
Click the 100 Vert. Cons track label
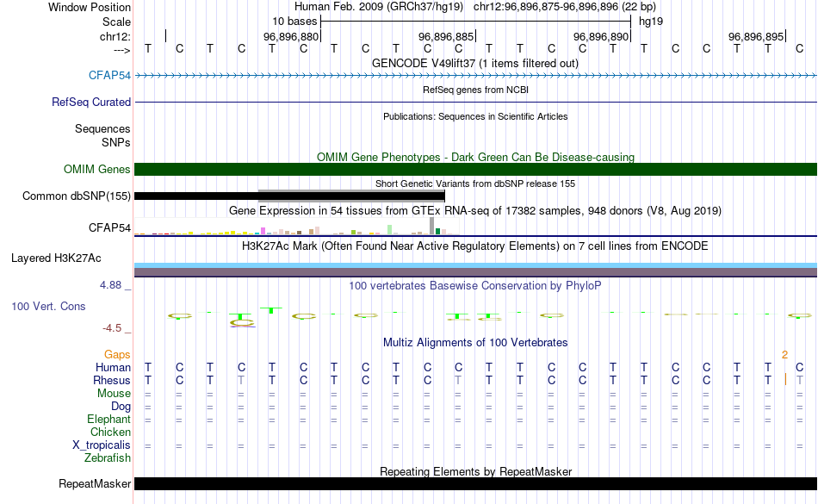click(x=48, y=306)
